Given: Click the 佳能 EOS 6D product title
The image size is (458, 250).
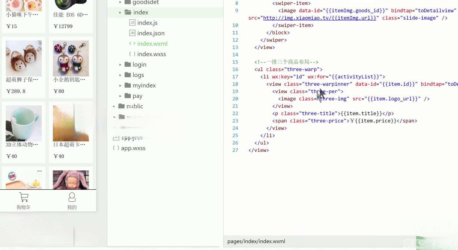Looking at the screenshot, I should click(71, 15).
